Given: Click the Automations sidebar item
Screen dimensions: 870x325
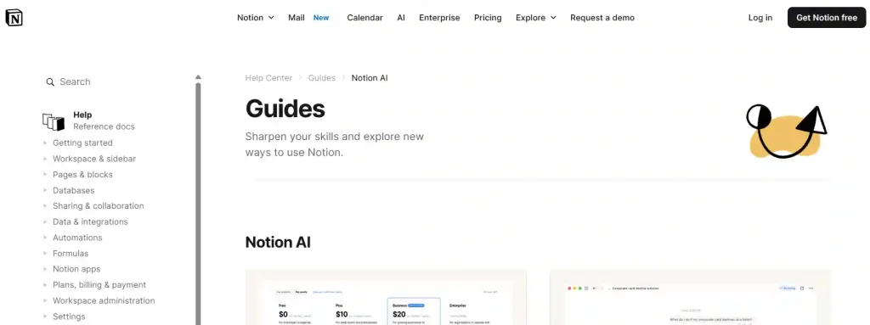Looking at the screenshot, I should click(x=77, y=238).
